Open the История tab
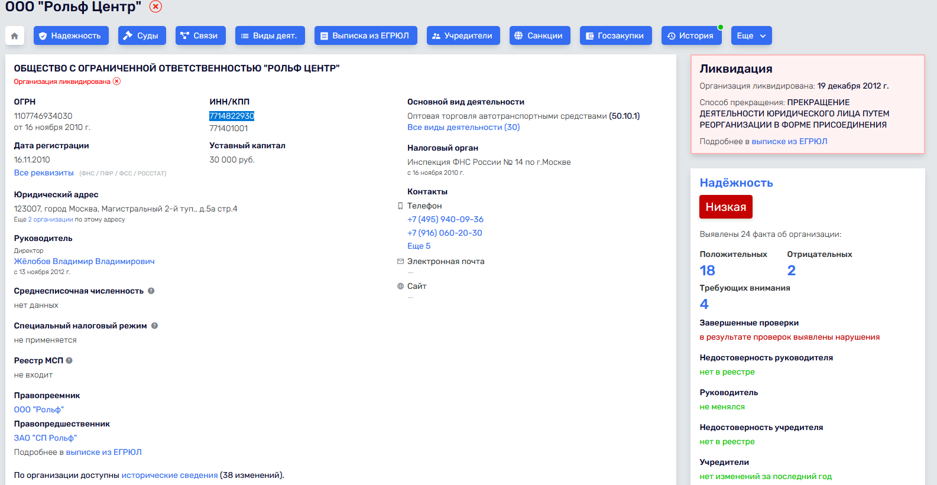The image size is (937, 485). point(692,35)
